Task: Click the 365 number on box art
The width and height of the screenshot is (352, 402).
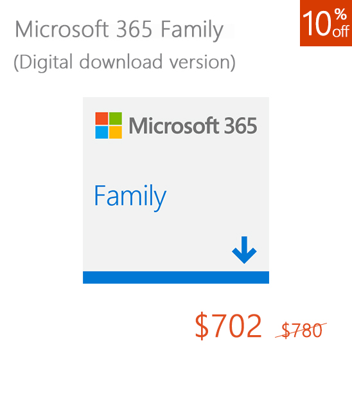Action: (x=240, y=125)
